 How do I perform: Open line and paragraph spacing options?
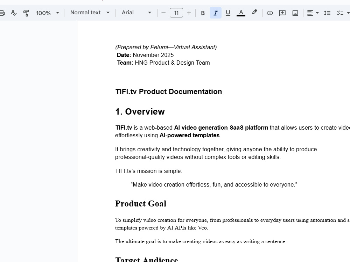327,13
